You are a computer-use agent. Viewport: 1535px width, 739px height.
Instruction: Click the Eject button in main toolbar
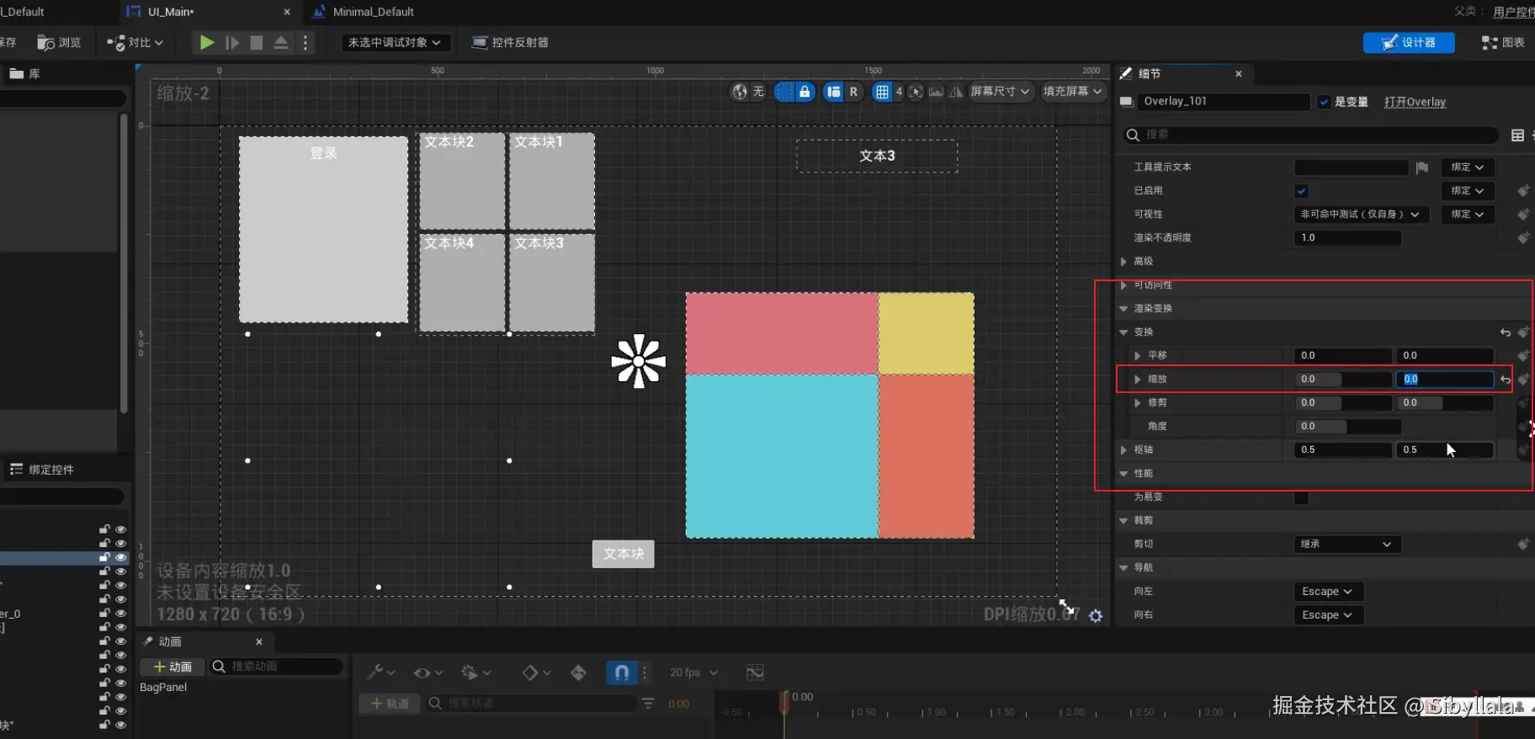pyautogui.click(x=281, y=42)
